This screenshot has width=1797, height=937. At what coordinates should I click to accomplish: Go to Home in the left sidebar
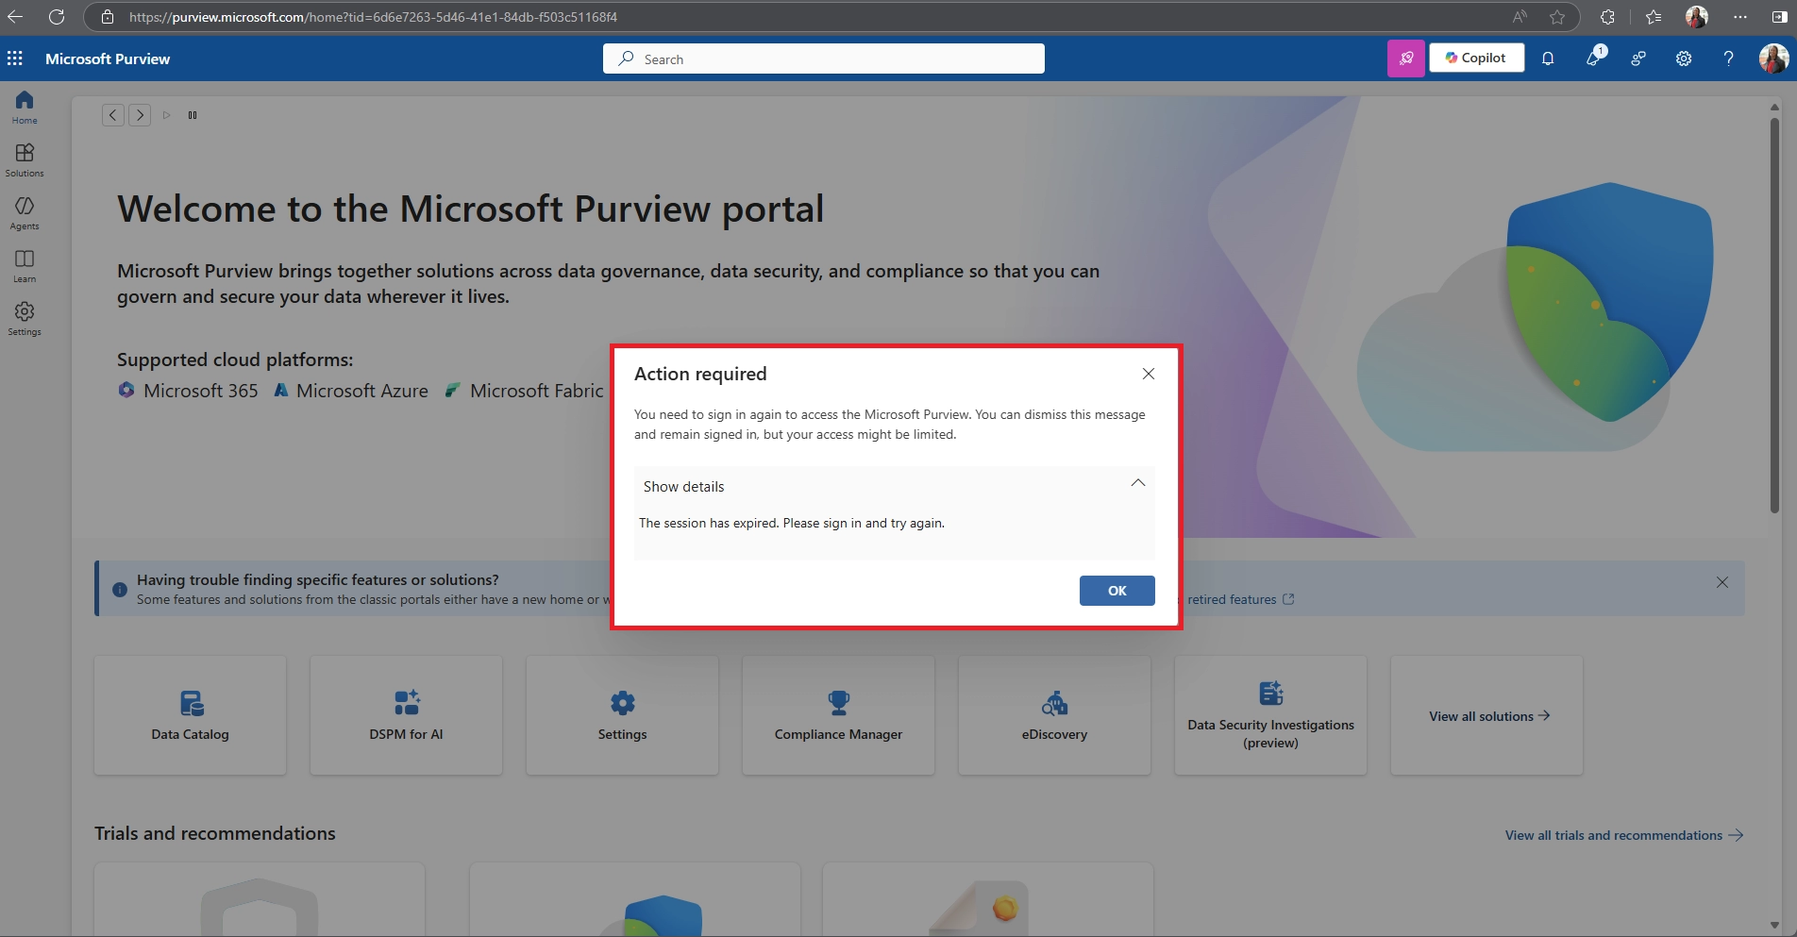tap(25, 107)
